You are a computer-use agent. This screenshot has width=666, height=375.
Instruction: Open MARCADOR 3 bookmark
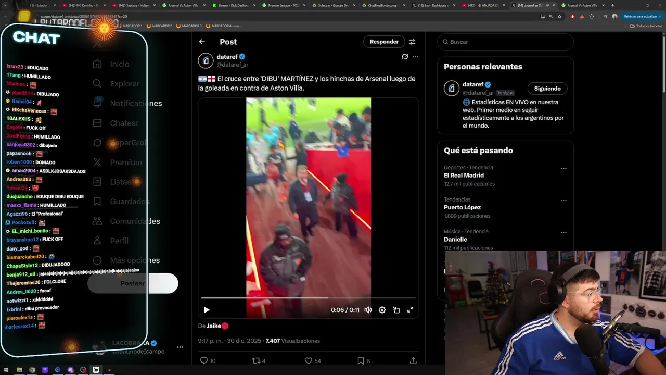[189, 26]
